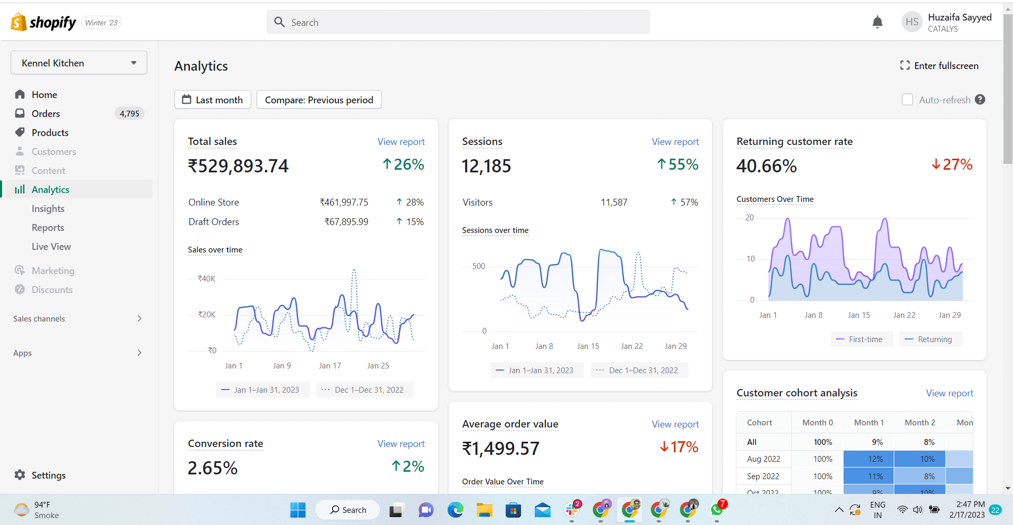
Task: Open the Orders inbox icon in sidebar
Action: 20,113
